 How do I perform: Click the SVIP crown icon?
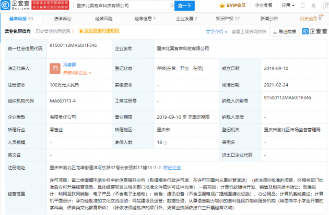tap(222, 5)
